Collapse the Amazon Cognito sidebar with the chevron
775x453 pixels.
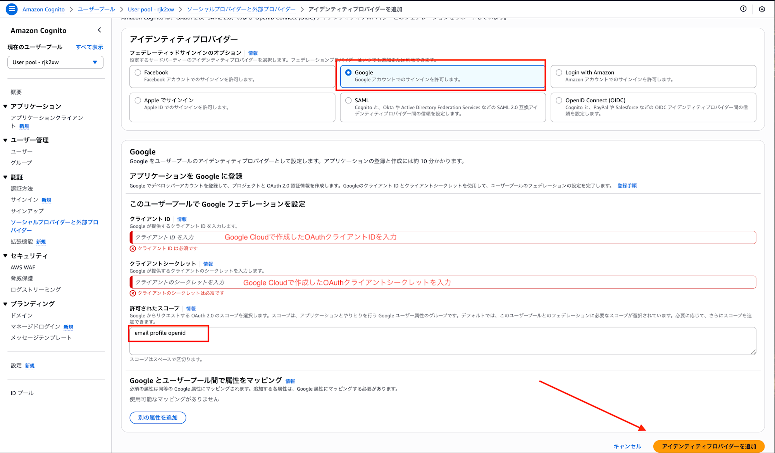(100, 30)
